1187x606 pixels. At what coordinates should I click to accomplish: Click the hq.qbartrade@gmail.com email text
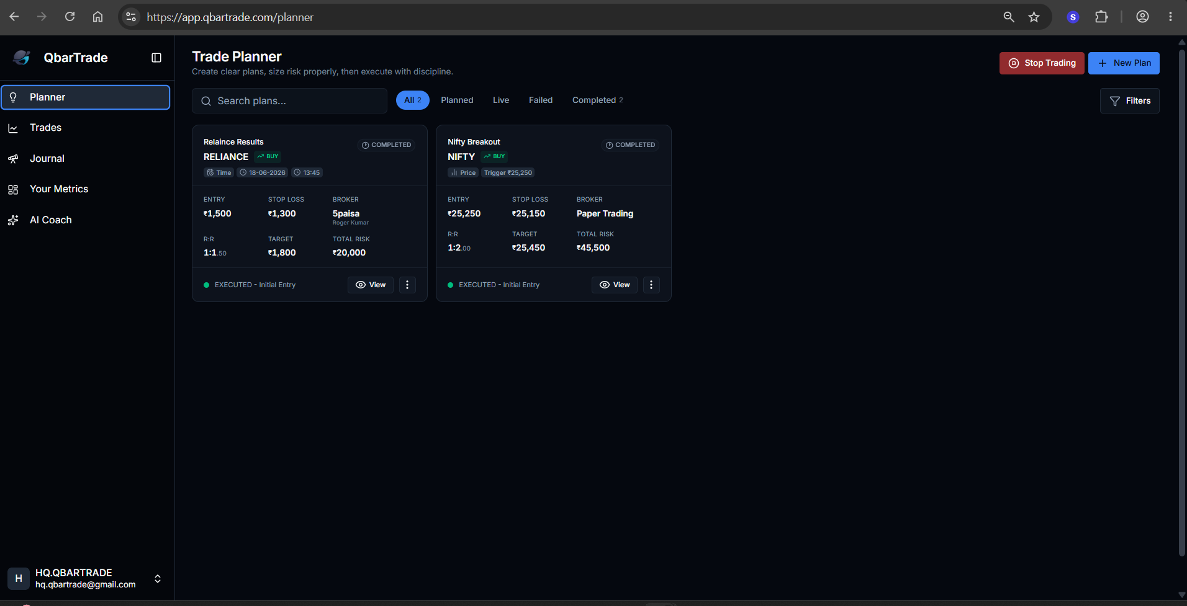(x=86, y=584)
